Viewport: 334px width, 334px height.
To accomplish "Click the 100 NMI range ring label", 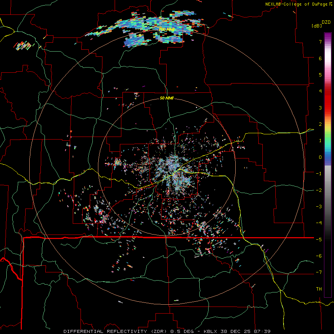I will (x=167, y=29).
